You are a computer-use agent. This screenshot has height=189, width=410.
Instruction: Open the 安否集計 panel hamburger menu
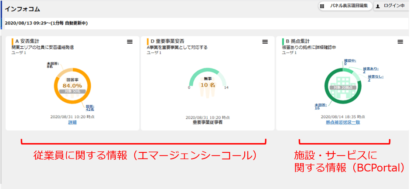point(130,41)
